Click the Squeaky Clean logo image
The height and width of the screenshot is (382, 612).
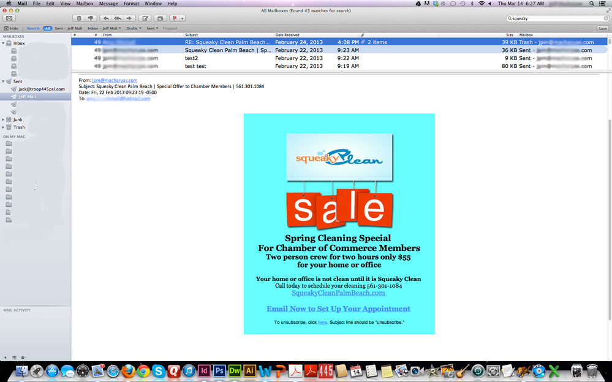point(339,157)
